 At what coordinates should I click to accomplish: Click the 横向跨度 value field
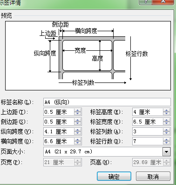point(59,141)
